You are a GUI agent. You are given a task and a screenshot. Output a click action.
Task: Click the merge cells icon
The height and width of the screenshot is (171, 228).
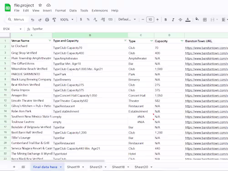click(x=212, y=20)
